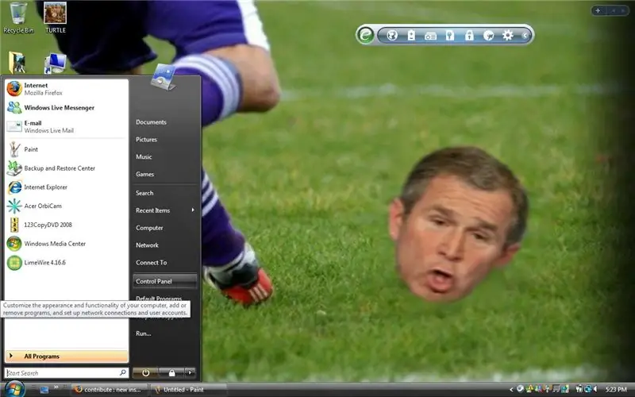This screenshot has width=635, height=397.
Task: Open Acer eDataSecurity key icon
Action: tap(450, 35)
